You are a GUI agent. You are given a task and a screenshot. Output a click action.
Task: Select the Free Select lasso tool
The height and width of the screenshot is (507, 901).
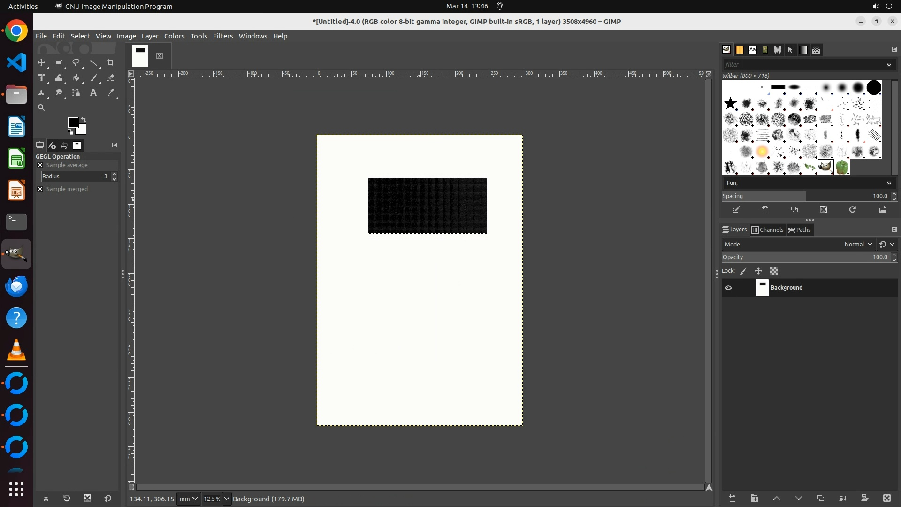click(76, 62)
